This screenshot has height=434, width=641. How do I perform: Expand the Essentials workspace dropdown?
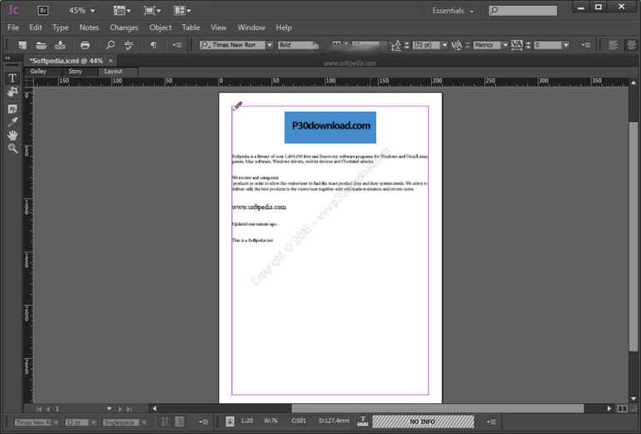click(453, 11)
